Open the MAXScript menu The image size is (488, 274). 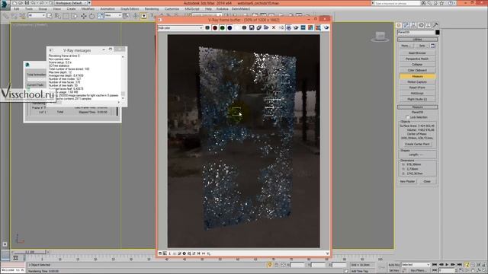point(192,8)
